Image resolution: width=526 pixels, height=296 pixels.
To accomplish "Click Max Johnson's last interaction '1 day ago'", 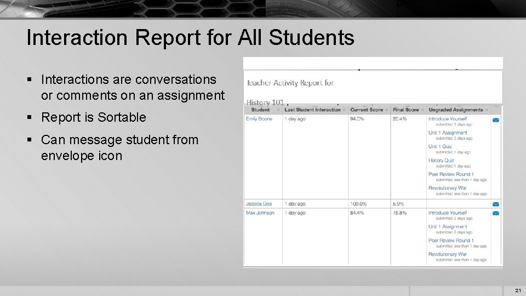I will [295, 213].
